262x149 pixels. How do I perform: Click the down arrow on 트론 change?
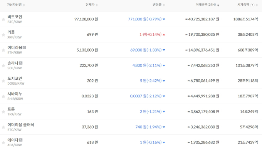pyautogui.click(x=164, y=112)
